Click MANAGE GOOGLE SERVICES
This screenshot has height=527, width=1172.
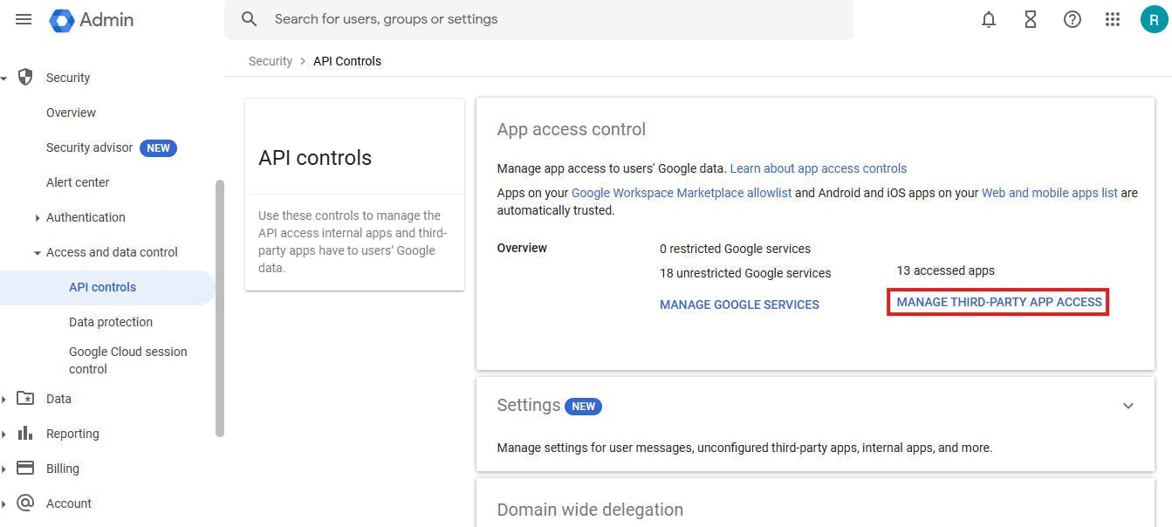coord(739,305)
